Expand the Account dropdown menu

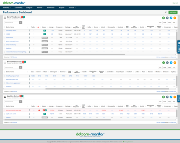pyautogui.click(x=72, y=7)
